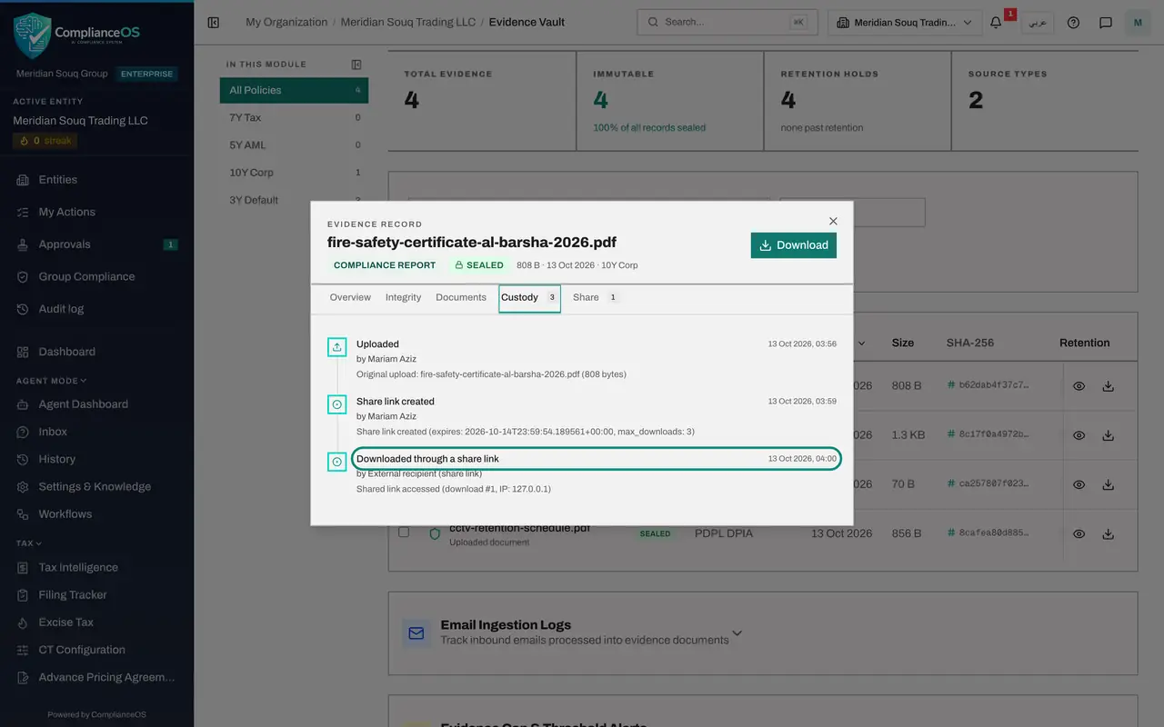Filter by All Policies
The width and height of the screenshot is (1164, 727).
[294, 90]
